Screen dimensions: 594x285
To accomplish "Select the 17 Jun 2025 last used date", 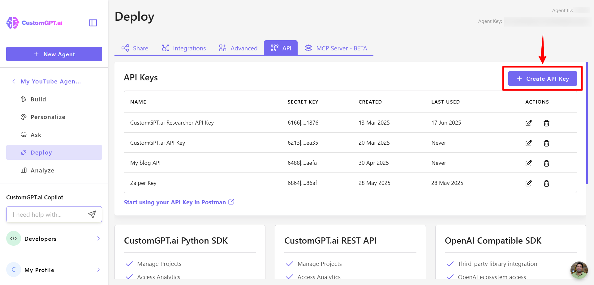I will click(446, 123).
